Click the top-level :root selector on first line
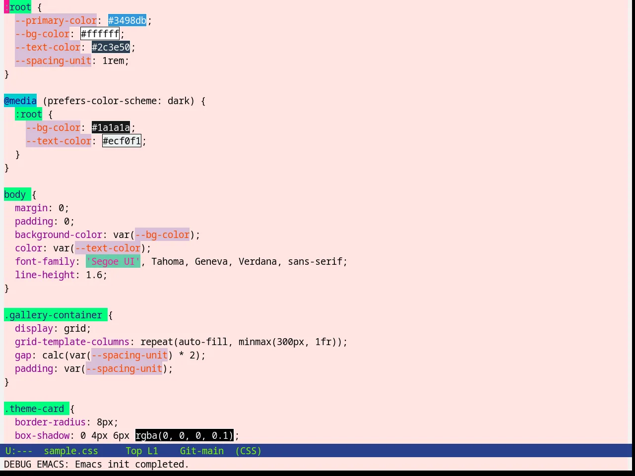 18,7
